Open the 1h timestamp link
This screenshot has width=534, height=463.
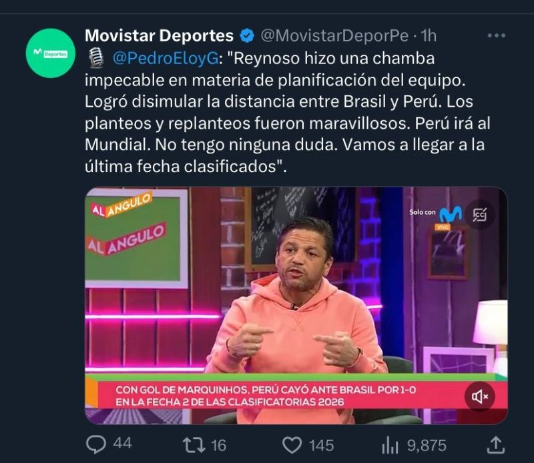pyautogui.click(x=429, y=35)
